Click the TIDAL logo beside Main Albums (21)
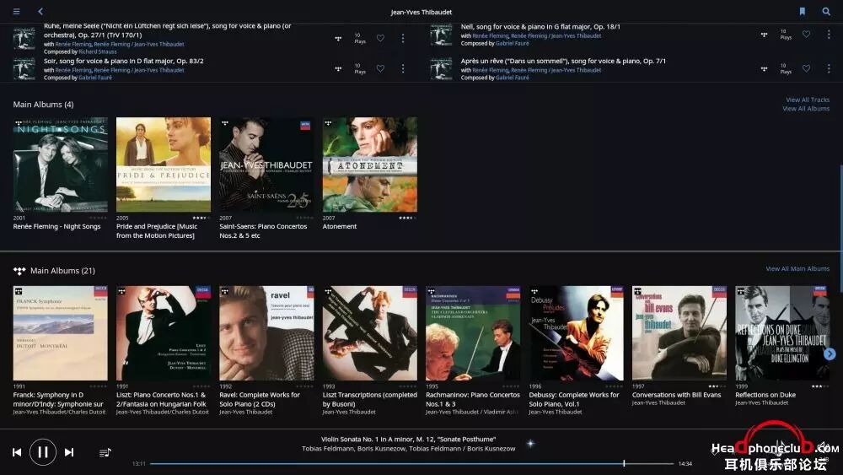The image size is (843, 475). 19,271
